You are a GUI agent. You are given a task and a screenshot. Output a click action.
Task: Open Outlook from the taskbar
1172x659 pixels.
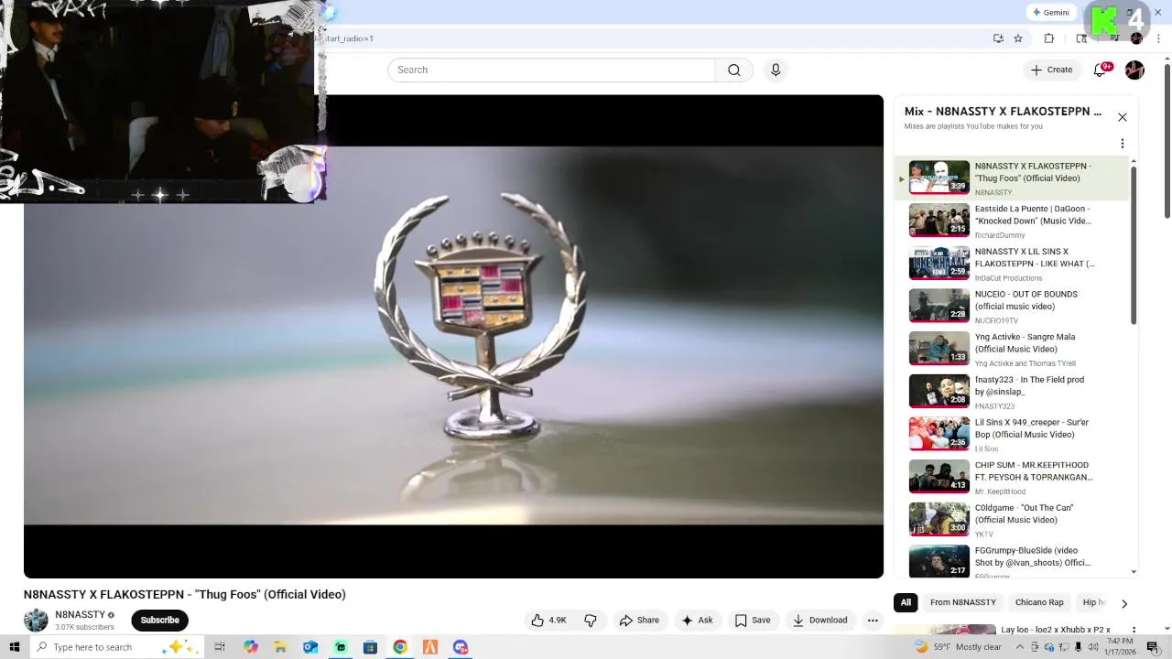tap(310, 647)
